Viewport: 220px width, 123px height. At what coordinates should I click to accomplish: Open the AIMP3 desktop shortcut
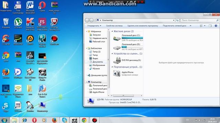(x=30, y=40)
